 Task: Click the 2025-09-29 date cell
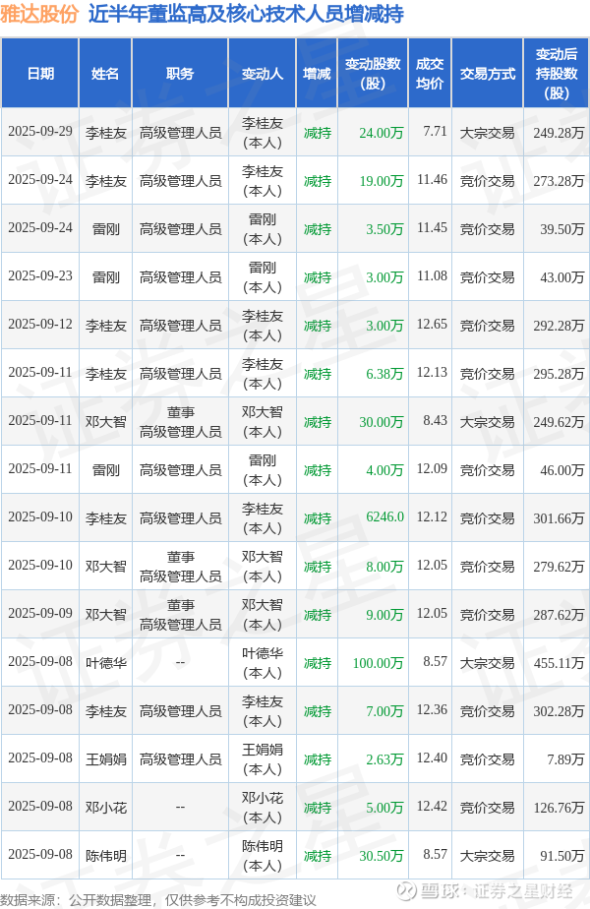pyautogui.click(x=40, y=132)
